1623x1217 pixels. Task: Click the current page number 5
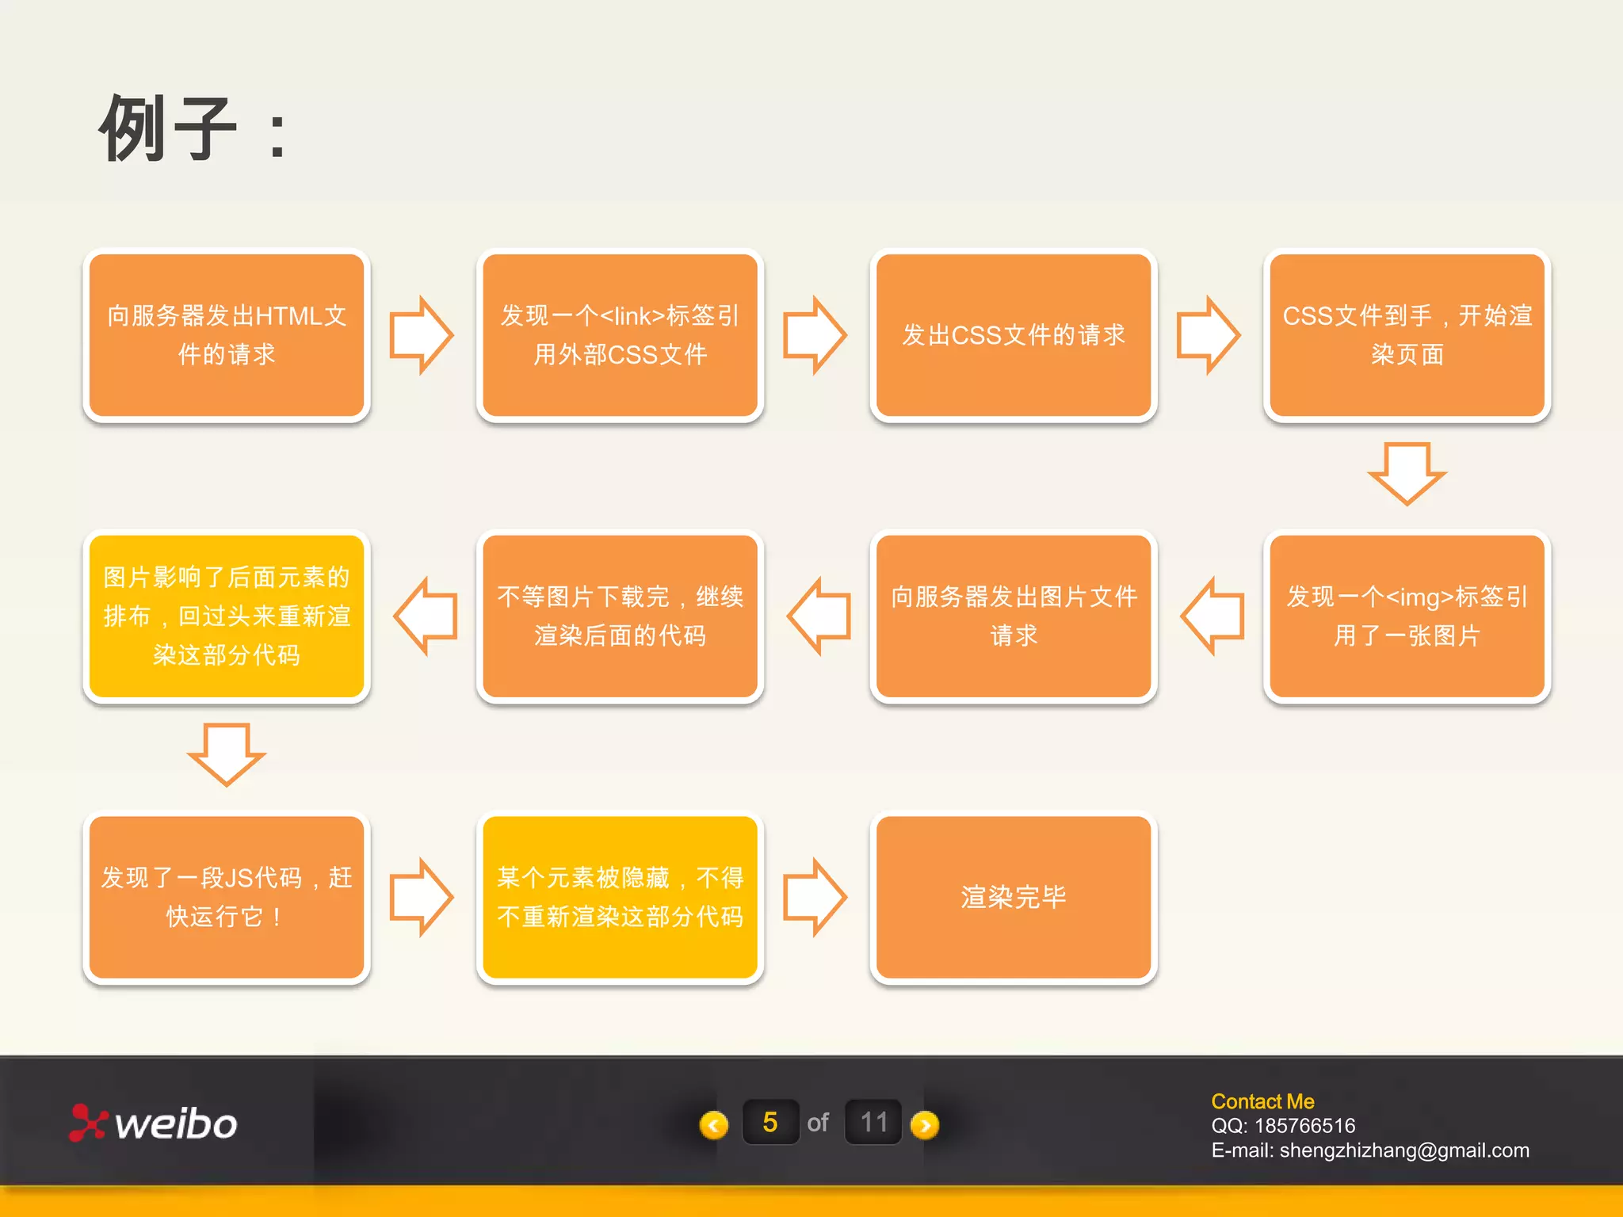770,1122
